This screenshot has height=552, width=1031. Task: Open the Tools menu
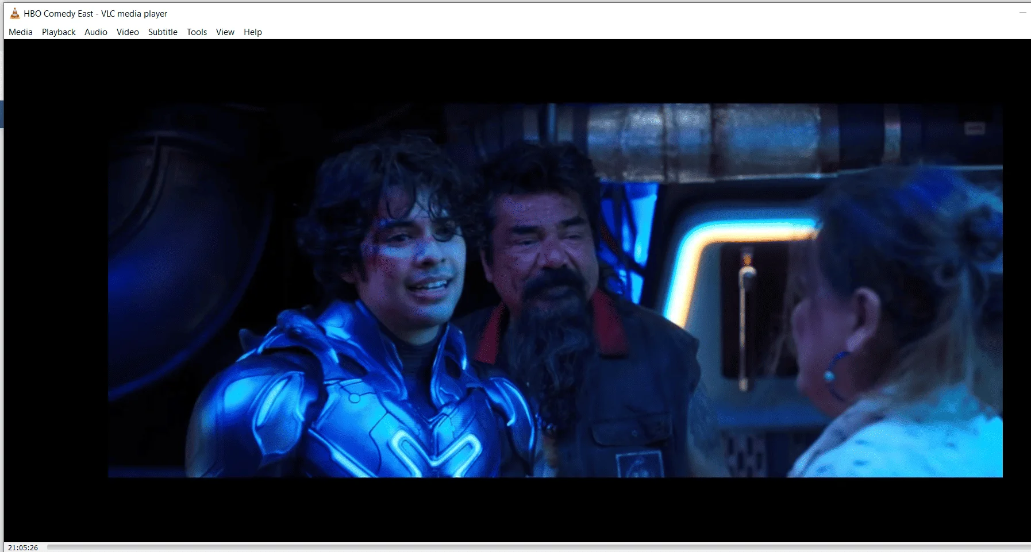(x=197, y=32)
